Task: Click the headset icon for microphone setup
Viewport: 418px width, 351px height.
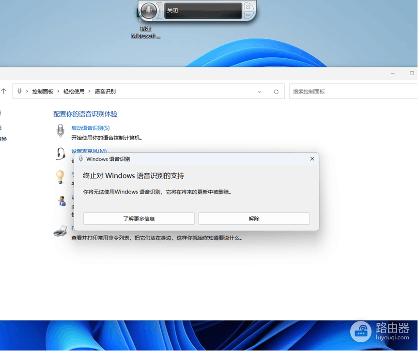Action: click(x=61, y=154)
